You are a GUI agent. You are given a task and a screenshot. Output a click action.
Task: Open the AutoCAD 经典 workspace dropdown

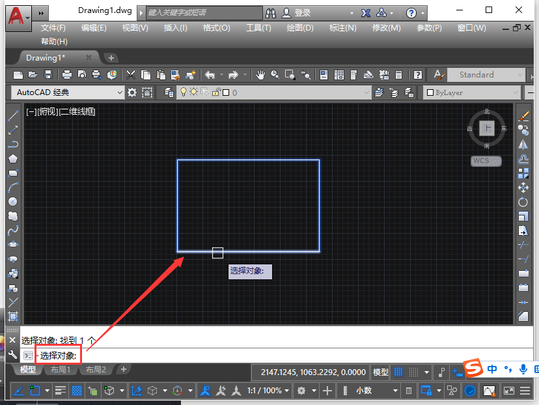[68, 92]
